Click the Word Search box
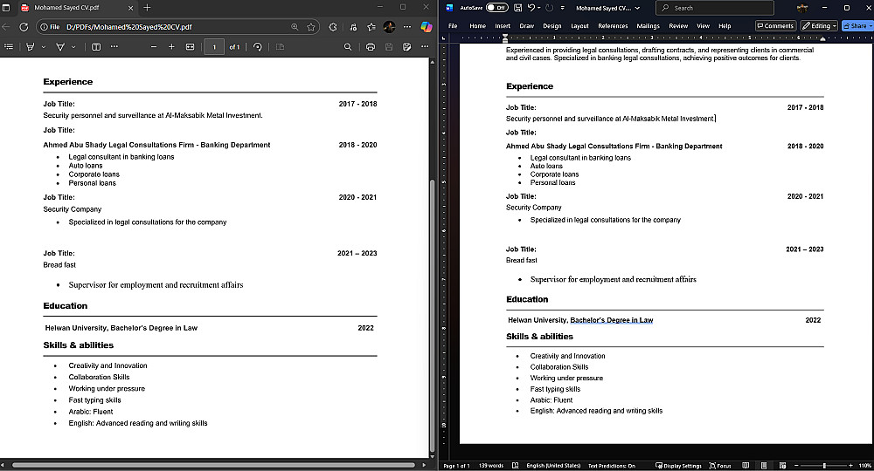The width and height of the screenshot is (874, 471). [x=715, y=8]
